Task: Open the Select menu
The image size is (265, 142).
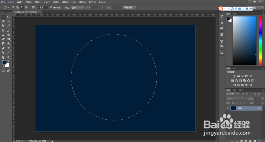Action: [x=56, y=2]
